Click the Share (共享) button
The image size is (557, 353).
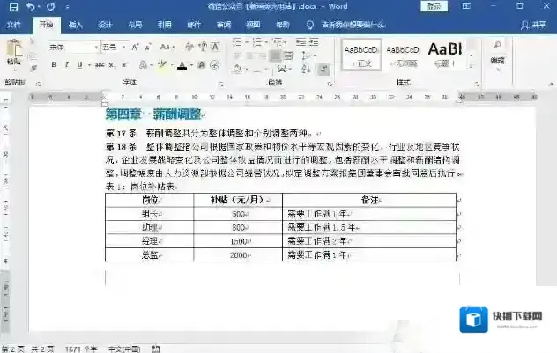point(536,25)
